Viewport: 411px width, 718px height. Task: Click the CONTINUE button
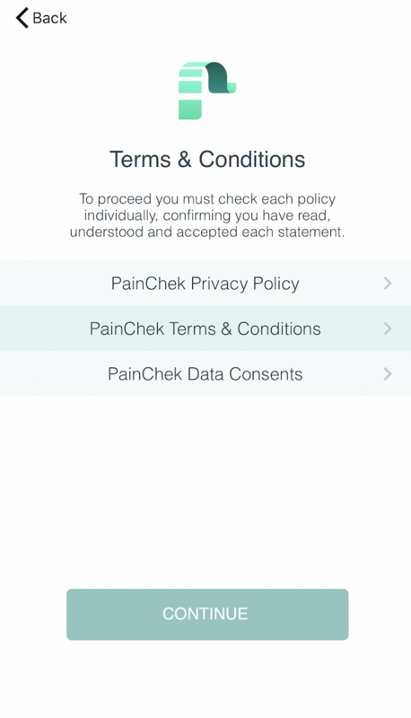(207, 615)
